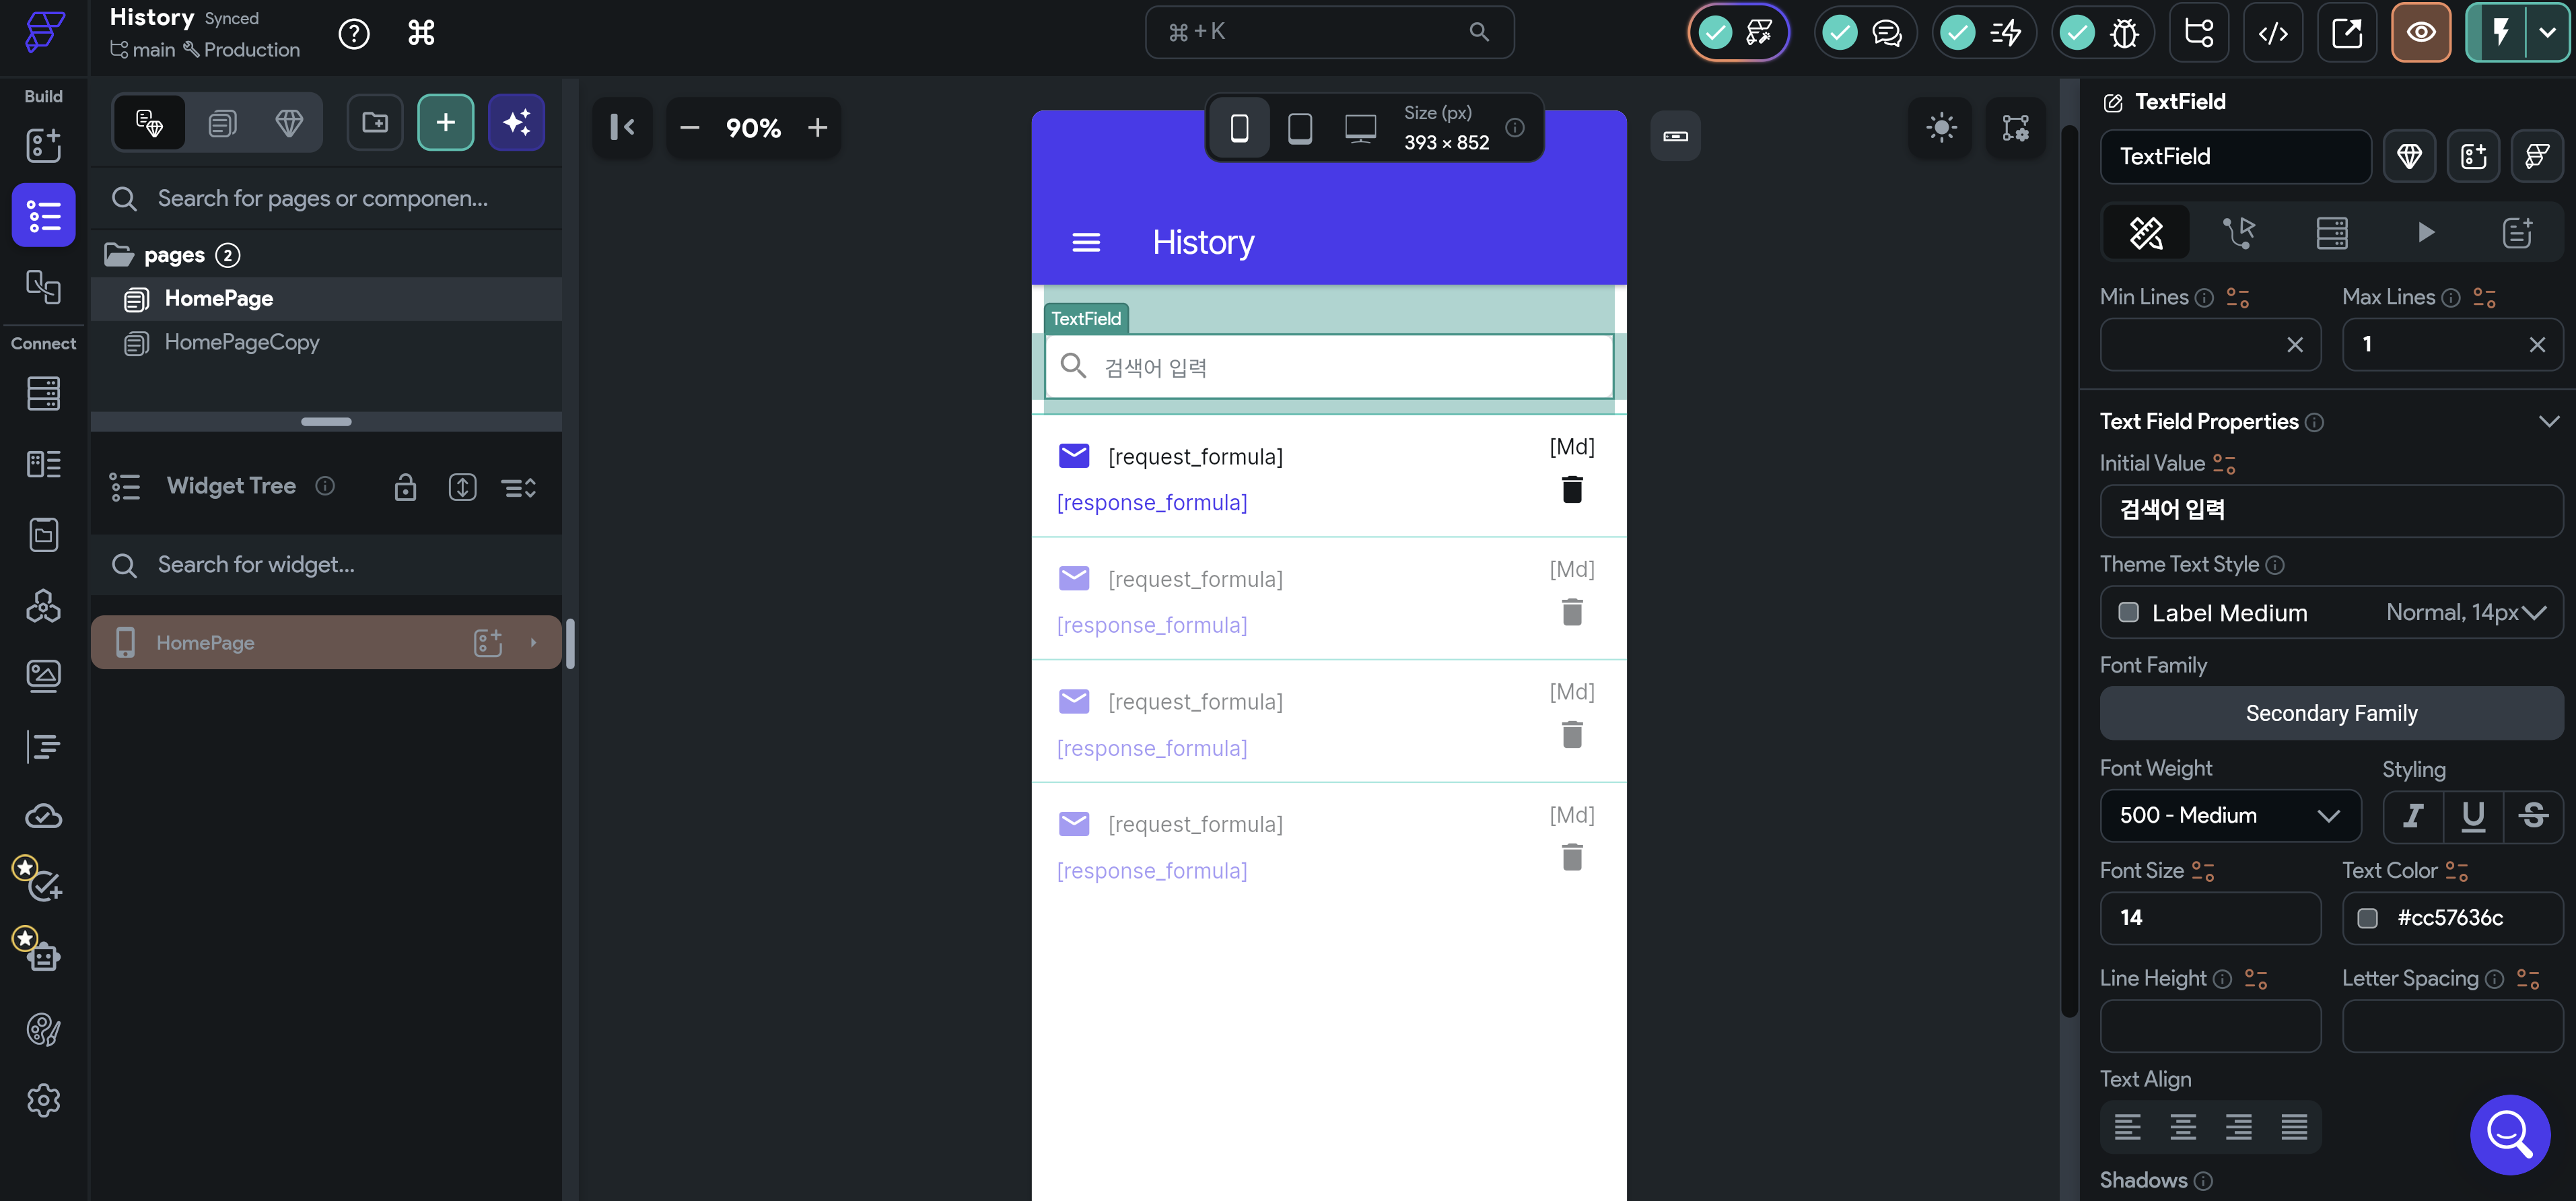Open the developer code view icon
Image resolution: width=2576 pixels, height=1201 pixels.
2273,33
